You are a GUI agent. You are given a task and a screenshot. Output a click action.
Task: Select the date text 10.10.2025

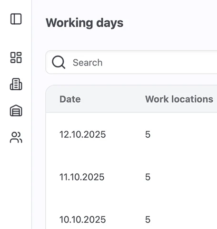tap(82, 219)
